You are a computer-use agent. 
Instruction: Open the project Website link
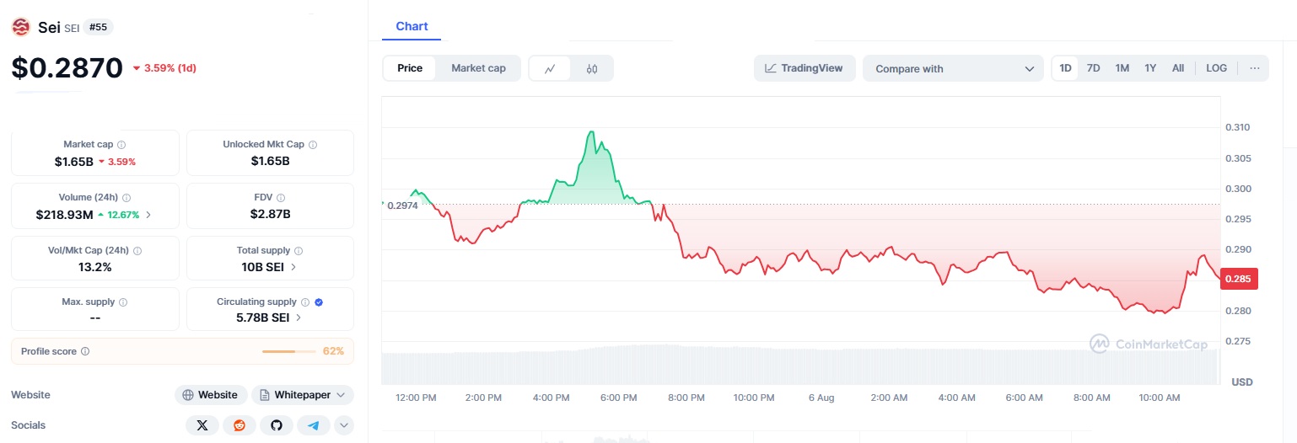click(x=211, y=395)
